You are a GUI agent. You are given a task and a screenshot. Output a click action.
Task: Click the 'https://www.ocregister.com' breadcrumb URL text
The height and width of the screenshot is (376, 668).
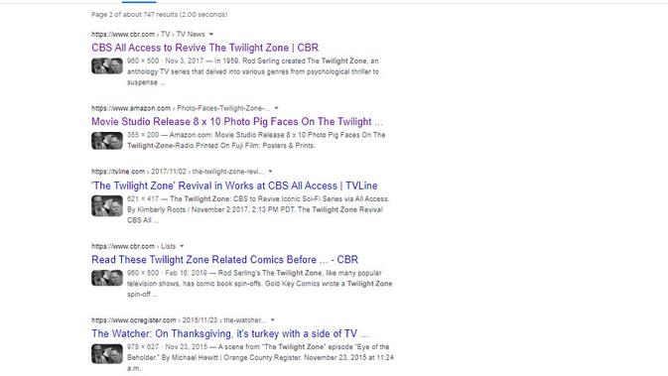click(179, 320)
